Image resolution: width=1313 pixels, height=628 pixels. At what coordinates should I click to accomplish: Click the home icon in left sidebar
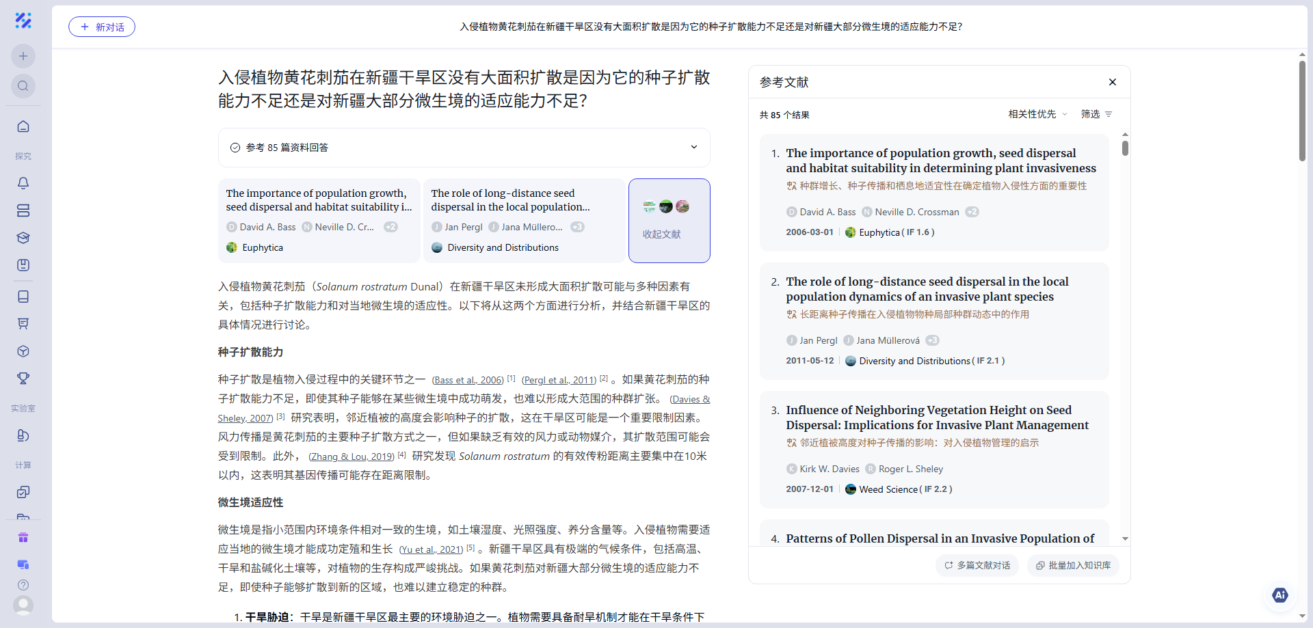23,126
